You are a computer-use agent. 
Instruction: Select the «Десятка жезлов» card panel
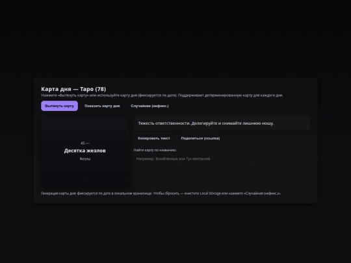[85, 151]
